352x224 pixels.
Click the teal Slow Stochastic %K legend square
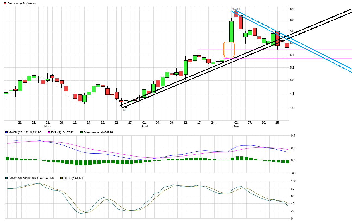coord(6,178)
